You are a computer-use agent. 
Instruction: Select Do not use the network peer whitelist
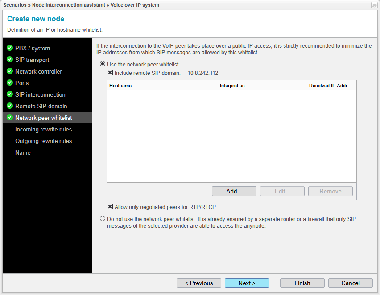(x=102, y=218)
